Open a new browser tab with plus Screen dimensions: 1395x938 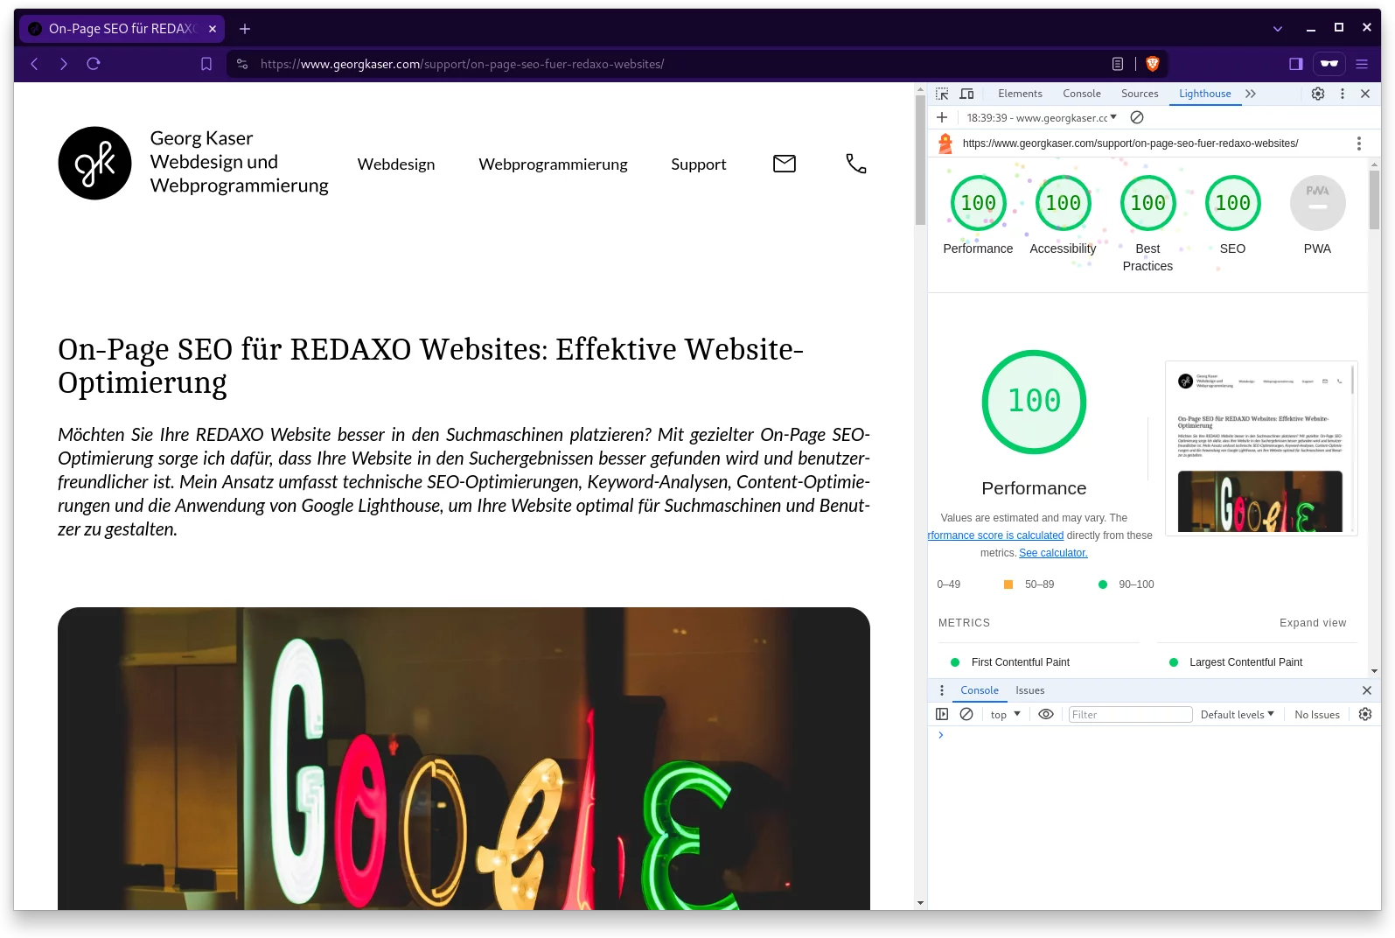tap(245, 29)
